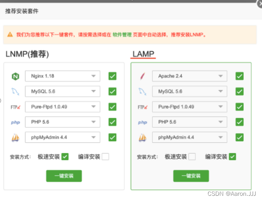262x200 pixels.
Task: Uncheck Apache 2.4 checkbox
Action: (239, 76)
